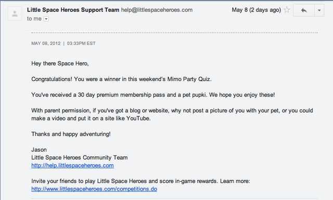Click the MAY 08, 2012 timestamp text
Screen dimensions: 333x200
tap(46, 44)
